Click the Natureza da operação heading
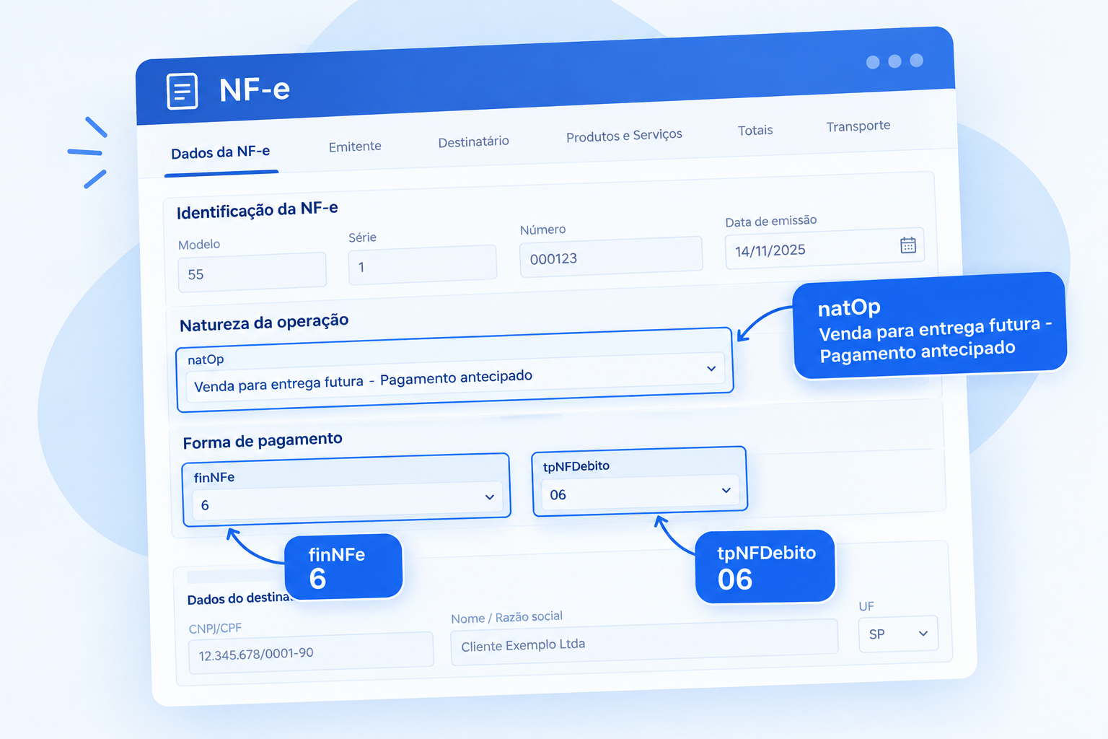Image resolution: width=1108 pixels, height=739 pixels. pyautogui.click(x=264, y=323)
